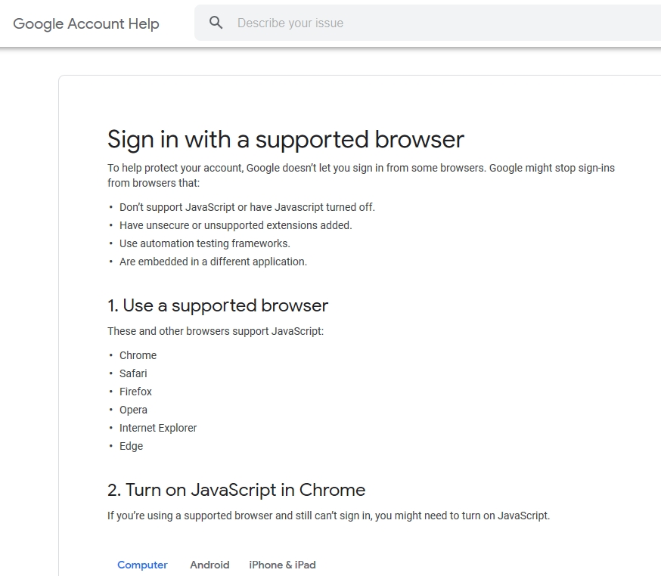Open the Google Account Help home link
Screen dimensions: 661x576
85,23
